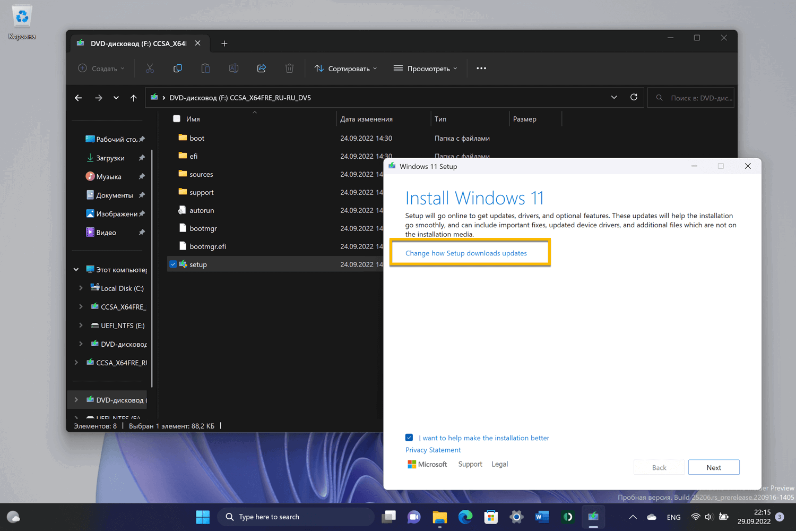Go up one folder level

tap(134, 98)
